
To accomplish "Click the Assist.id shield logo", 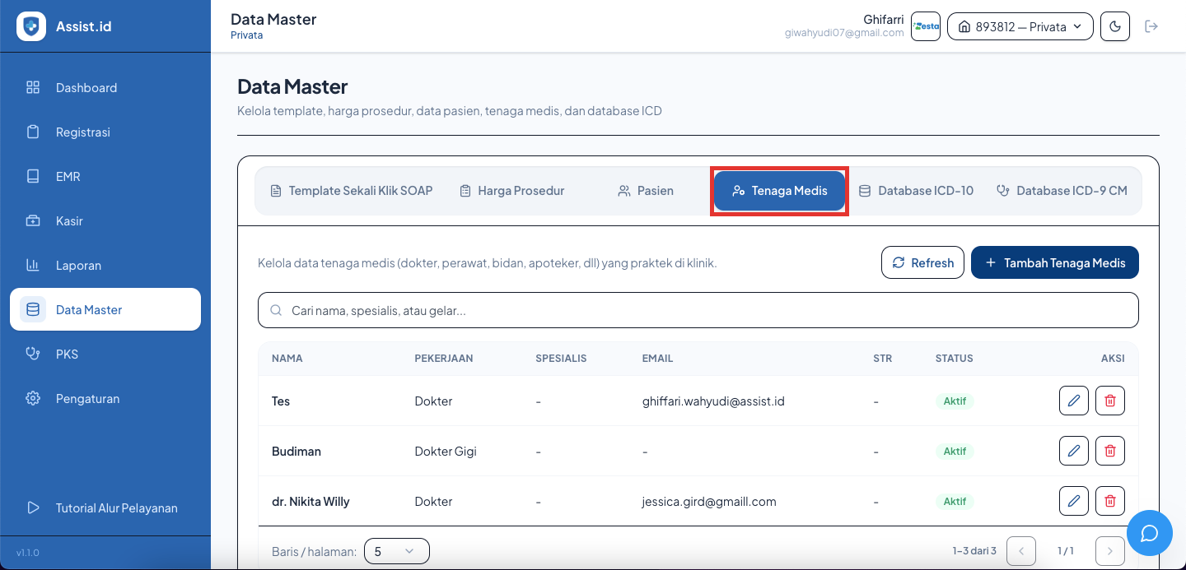I will [31, 26].
